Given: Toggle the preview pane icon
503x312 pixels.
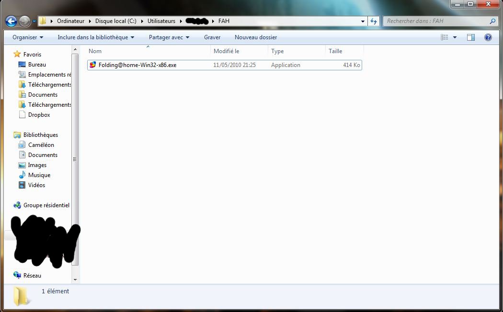Looking at the screenshot, I should [470, 37].
